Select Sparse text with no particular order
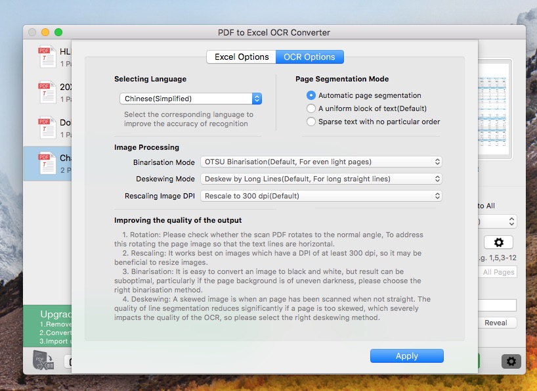 point(311,122)
